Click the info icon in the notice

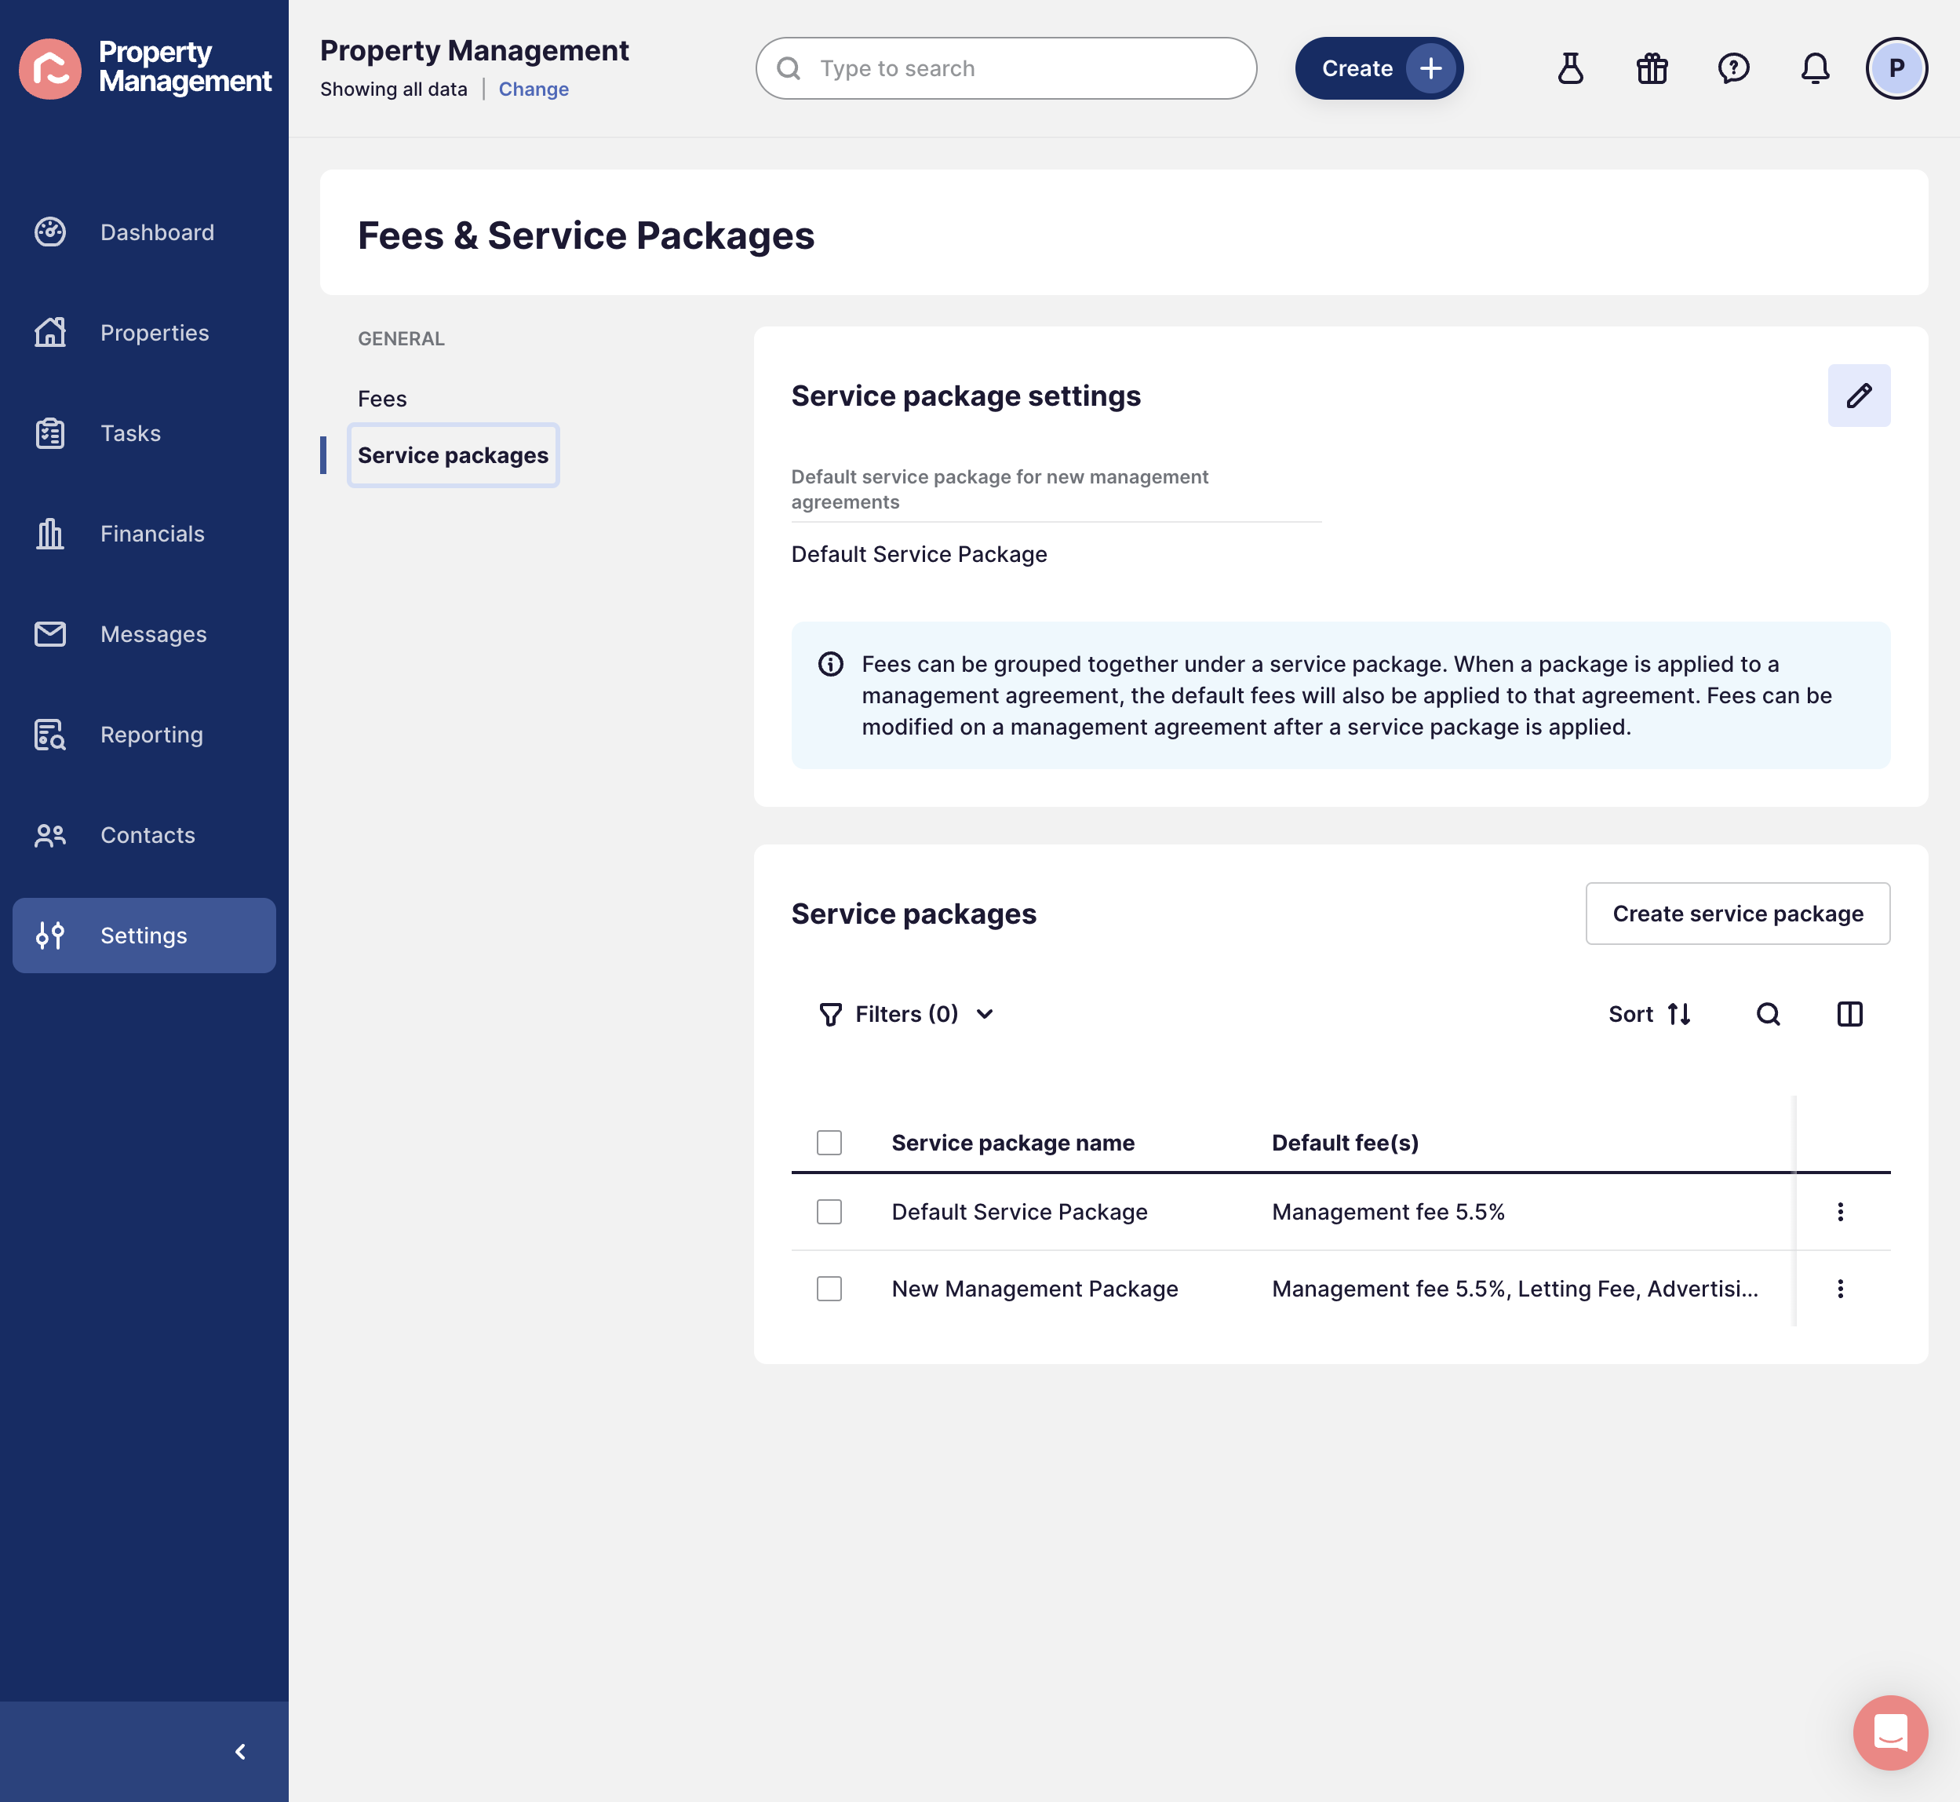point(830,664)
